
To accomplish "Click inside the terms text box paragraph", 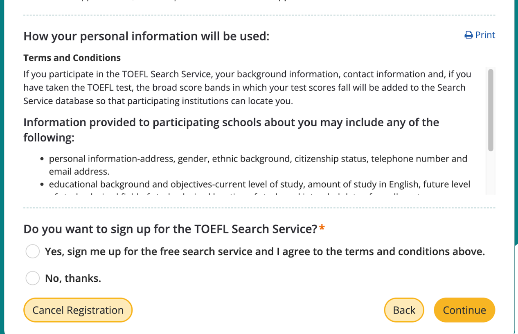I will pyautogui.click(x=245, y=87).
